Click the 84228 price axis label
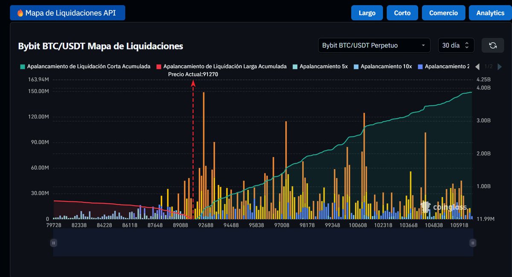 (104, 225)
